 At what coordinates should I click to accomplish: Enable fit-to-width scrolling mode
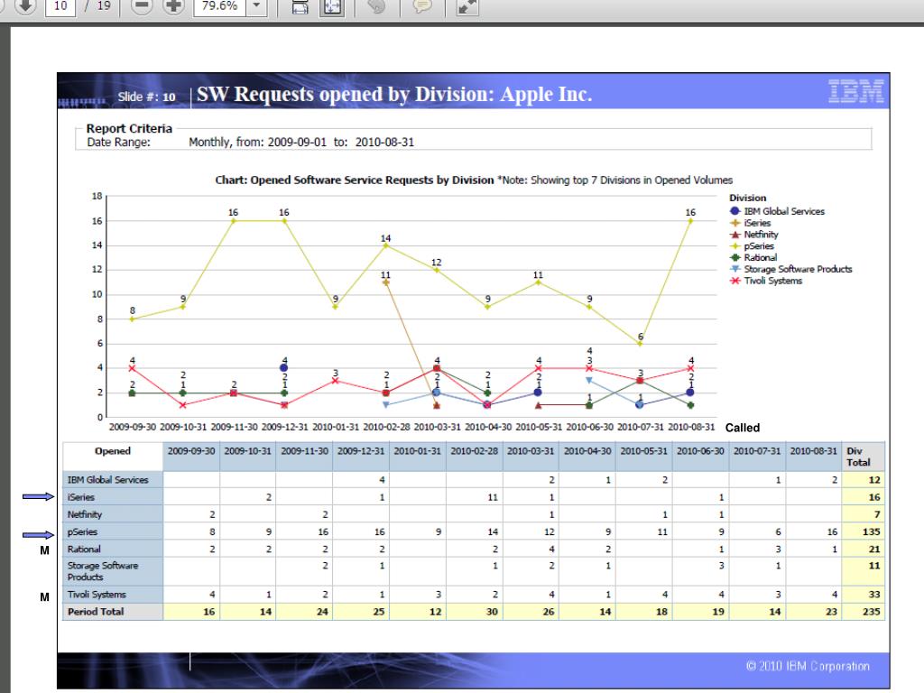click(300, 7)
